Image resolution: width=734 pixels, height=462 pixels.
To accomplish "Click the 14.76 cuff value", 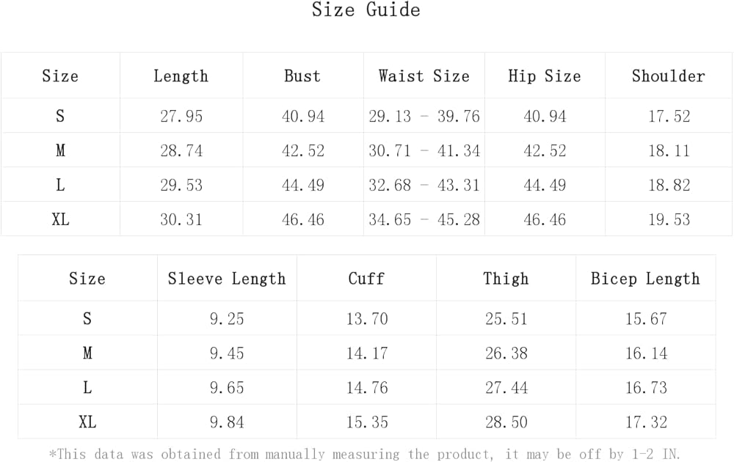I will tap(367, 387).
